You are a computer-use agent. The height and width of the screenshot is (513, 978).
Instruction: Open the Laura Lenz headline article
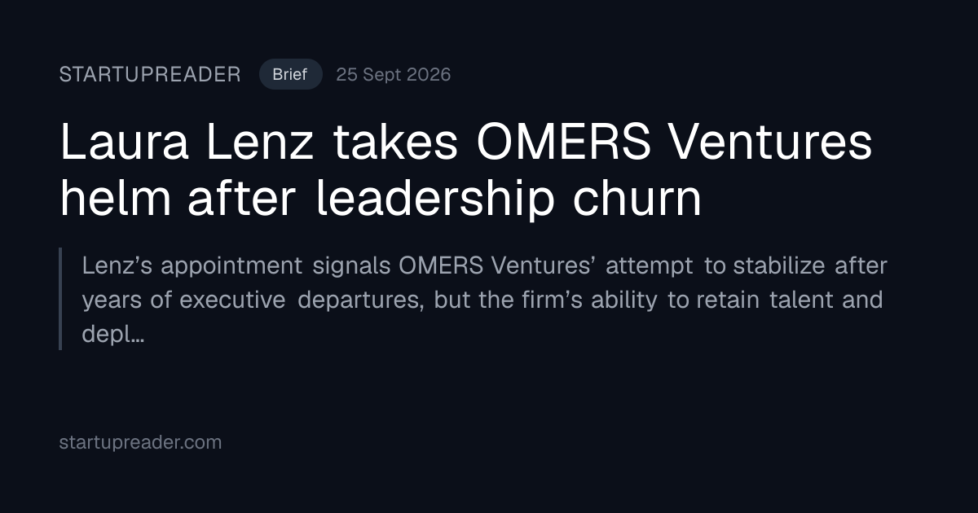(466, 170)
